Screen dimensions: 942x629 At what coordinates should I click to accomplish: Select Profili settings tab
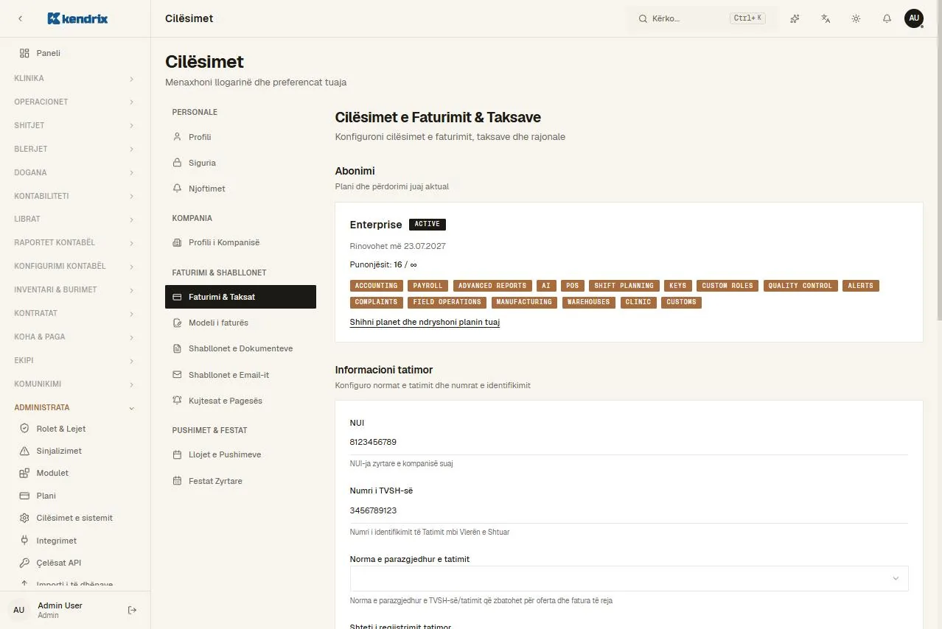(x=240, y=137)
